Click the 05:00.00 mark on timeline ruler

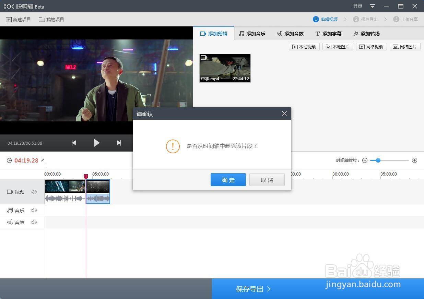101,174
